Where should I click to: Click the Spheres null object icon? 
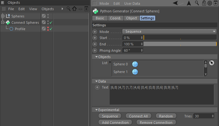coord(8,16)
